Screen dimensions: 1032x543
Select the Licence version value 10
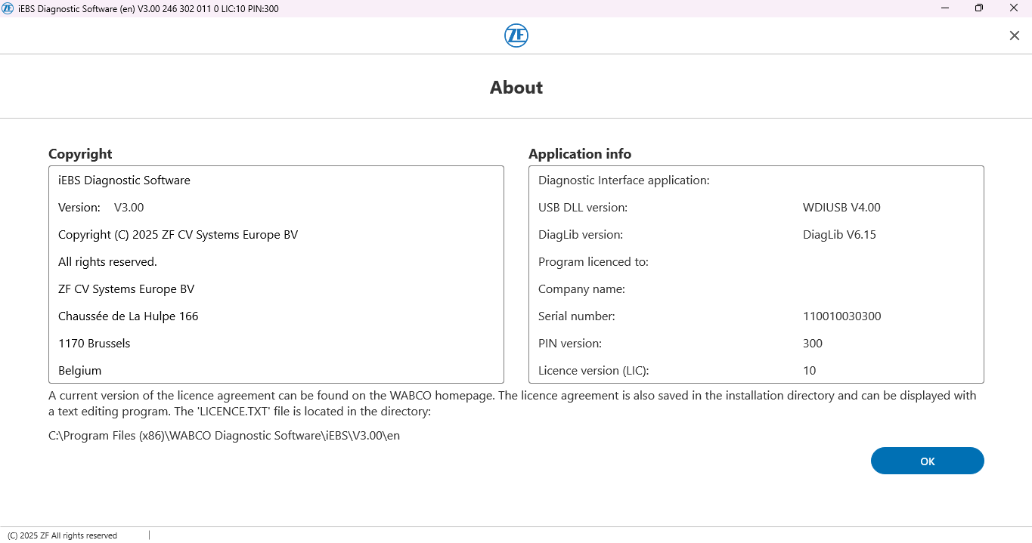809,371
